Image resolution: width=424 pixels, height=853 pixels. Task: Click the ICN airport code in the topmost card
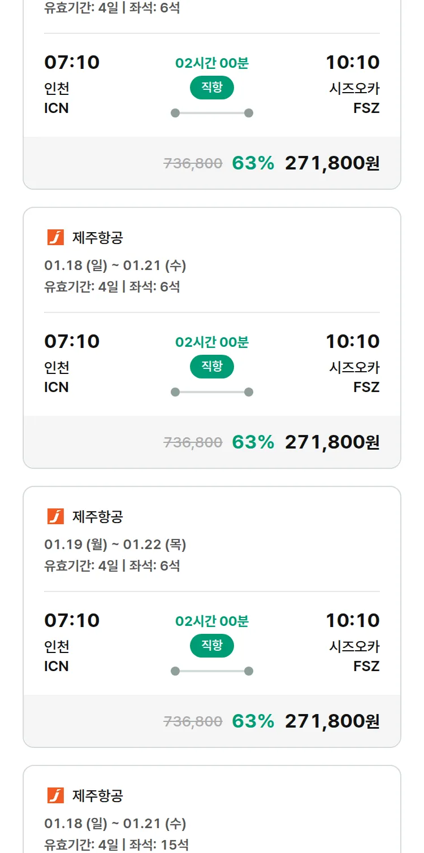pos(56,108)
